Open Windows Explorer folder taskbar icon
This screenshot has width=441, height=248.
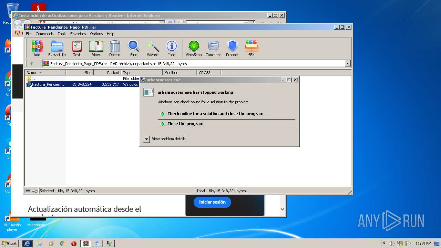pos(39,244)
